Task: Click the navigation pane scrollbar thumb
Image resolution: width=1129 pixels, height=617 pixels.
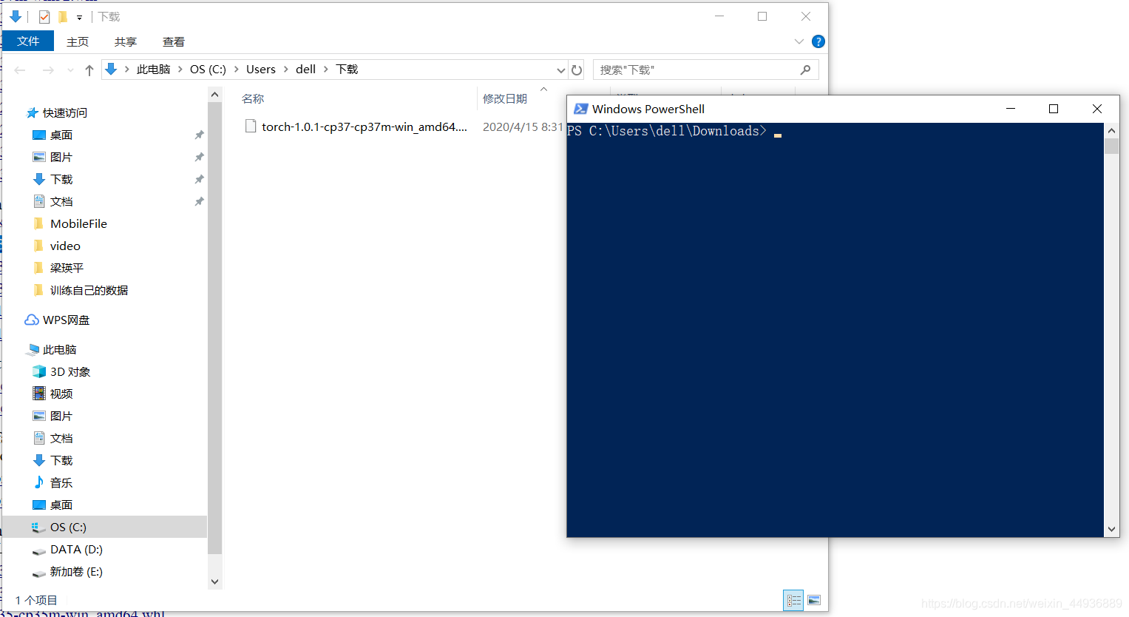Action: click(x=214, y=328)
